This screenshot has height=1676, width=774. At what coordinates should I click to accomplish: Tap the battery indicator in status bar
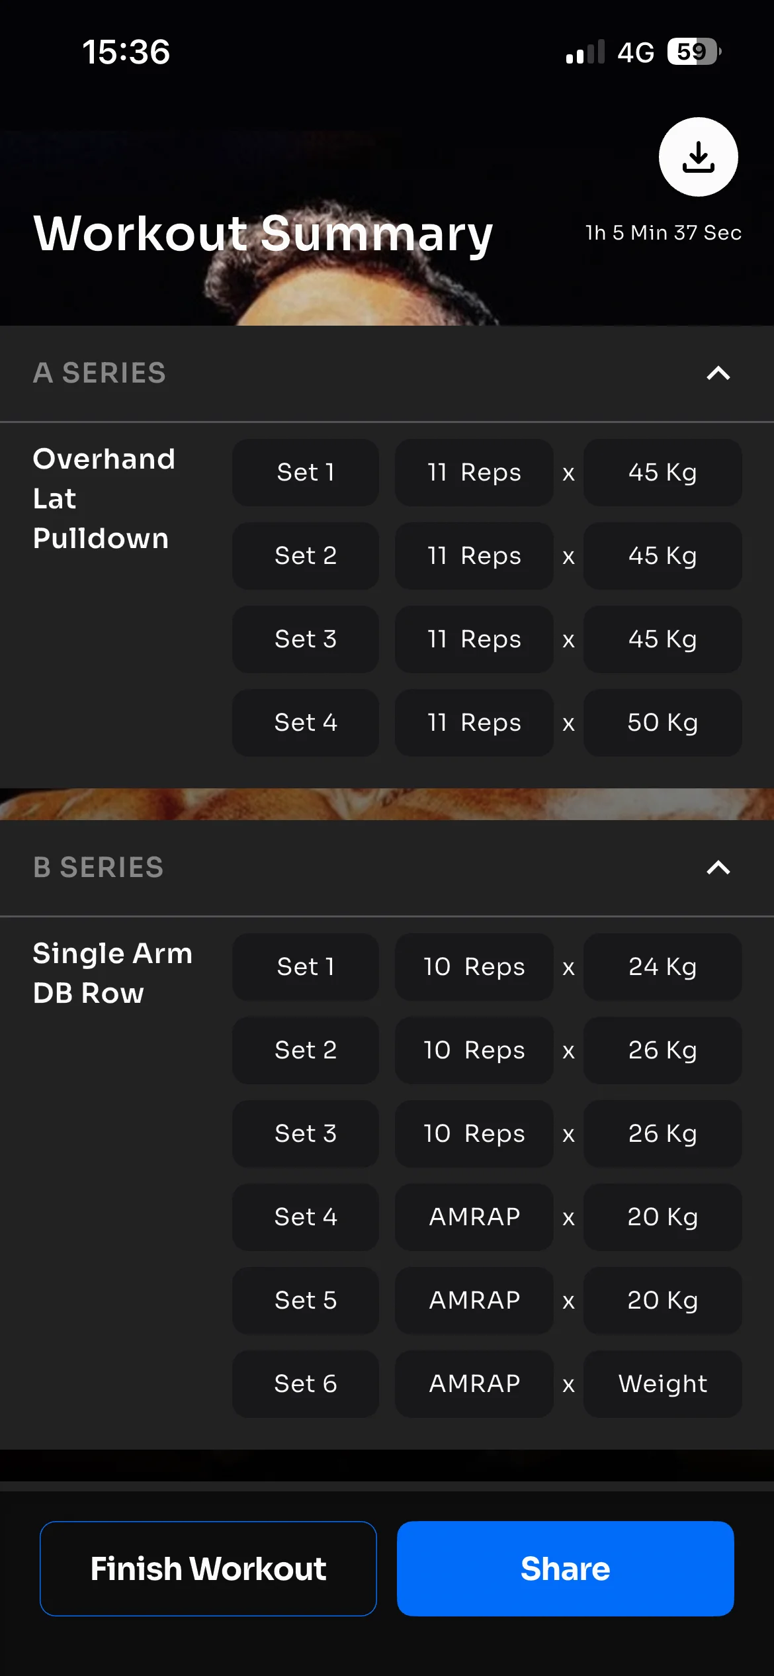click(x=693, y=52)
